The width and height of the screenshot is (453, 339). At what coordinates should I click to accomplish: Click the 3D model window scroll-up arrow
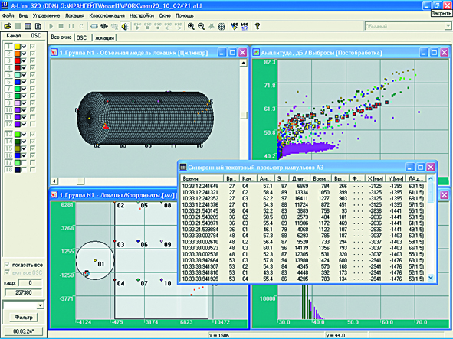coord(244,63)
